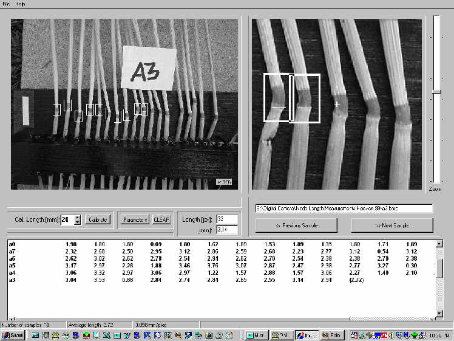
Task: Advance to the Next Sample
Action: tap(391, 225)
